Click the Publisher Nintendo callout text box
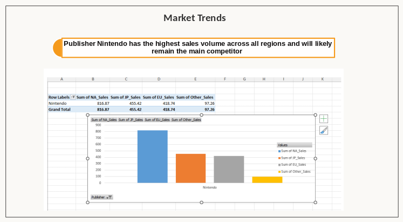The width and height of the screenshot is (403, 222). (x=198, y=48)
